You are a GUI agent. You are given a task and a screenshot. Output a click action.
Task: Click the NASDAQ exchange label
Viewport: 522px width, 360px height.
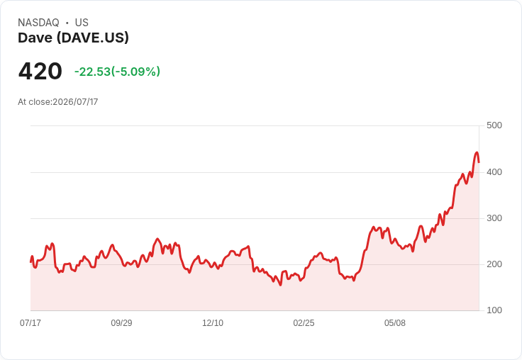[x=38, y=23]
